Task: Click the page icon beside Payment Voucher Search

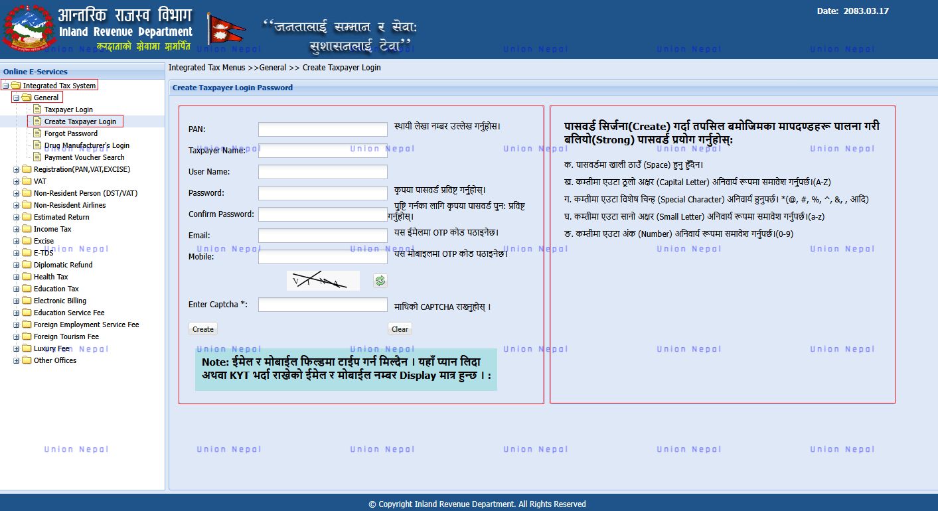Action: 37,157
